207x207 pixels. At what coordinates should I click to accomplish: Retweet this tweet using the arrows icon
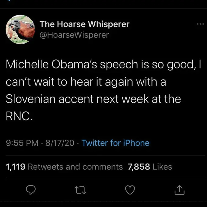[80, 190]
